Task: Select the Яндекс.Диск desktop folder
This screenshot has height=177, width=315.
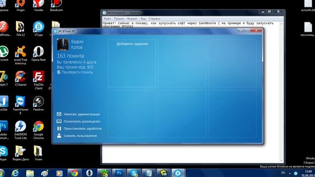Action: (x=21, y=153)
